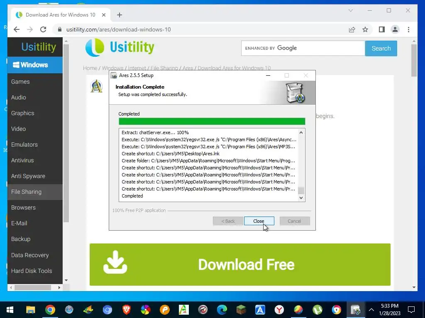The width and height of the screenshot is (425, 318).
Task: Select log line 'Create shortcut: ...Desktop\Ares.lnk'
Action: point(171,154)
